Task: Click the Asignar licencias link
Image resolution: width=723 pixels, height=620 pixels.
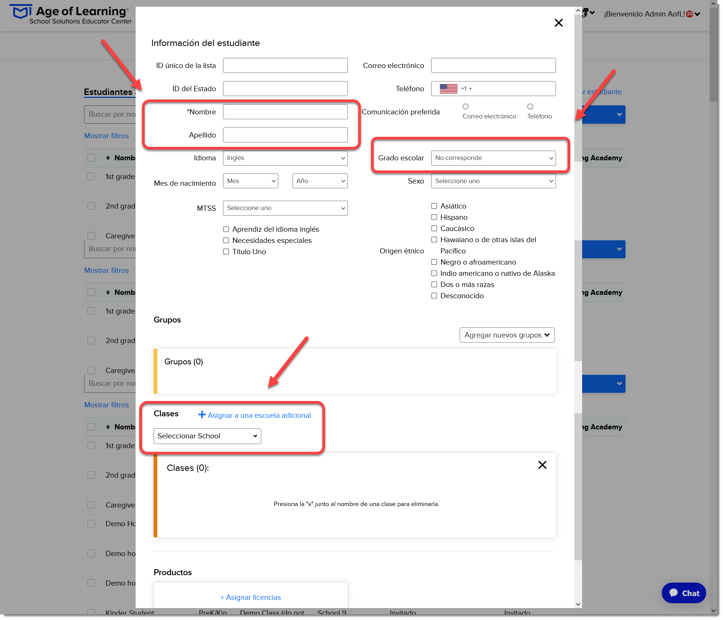Action: [250, 597]
